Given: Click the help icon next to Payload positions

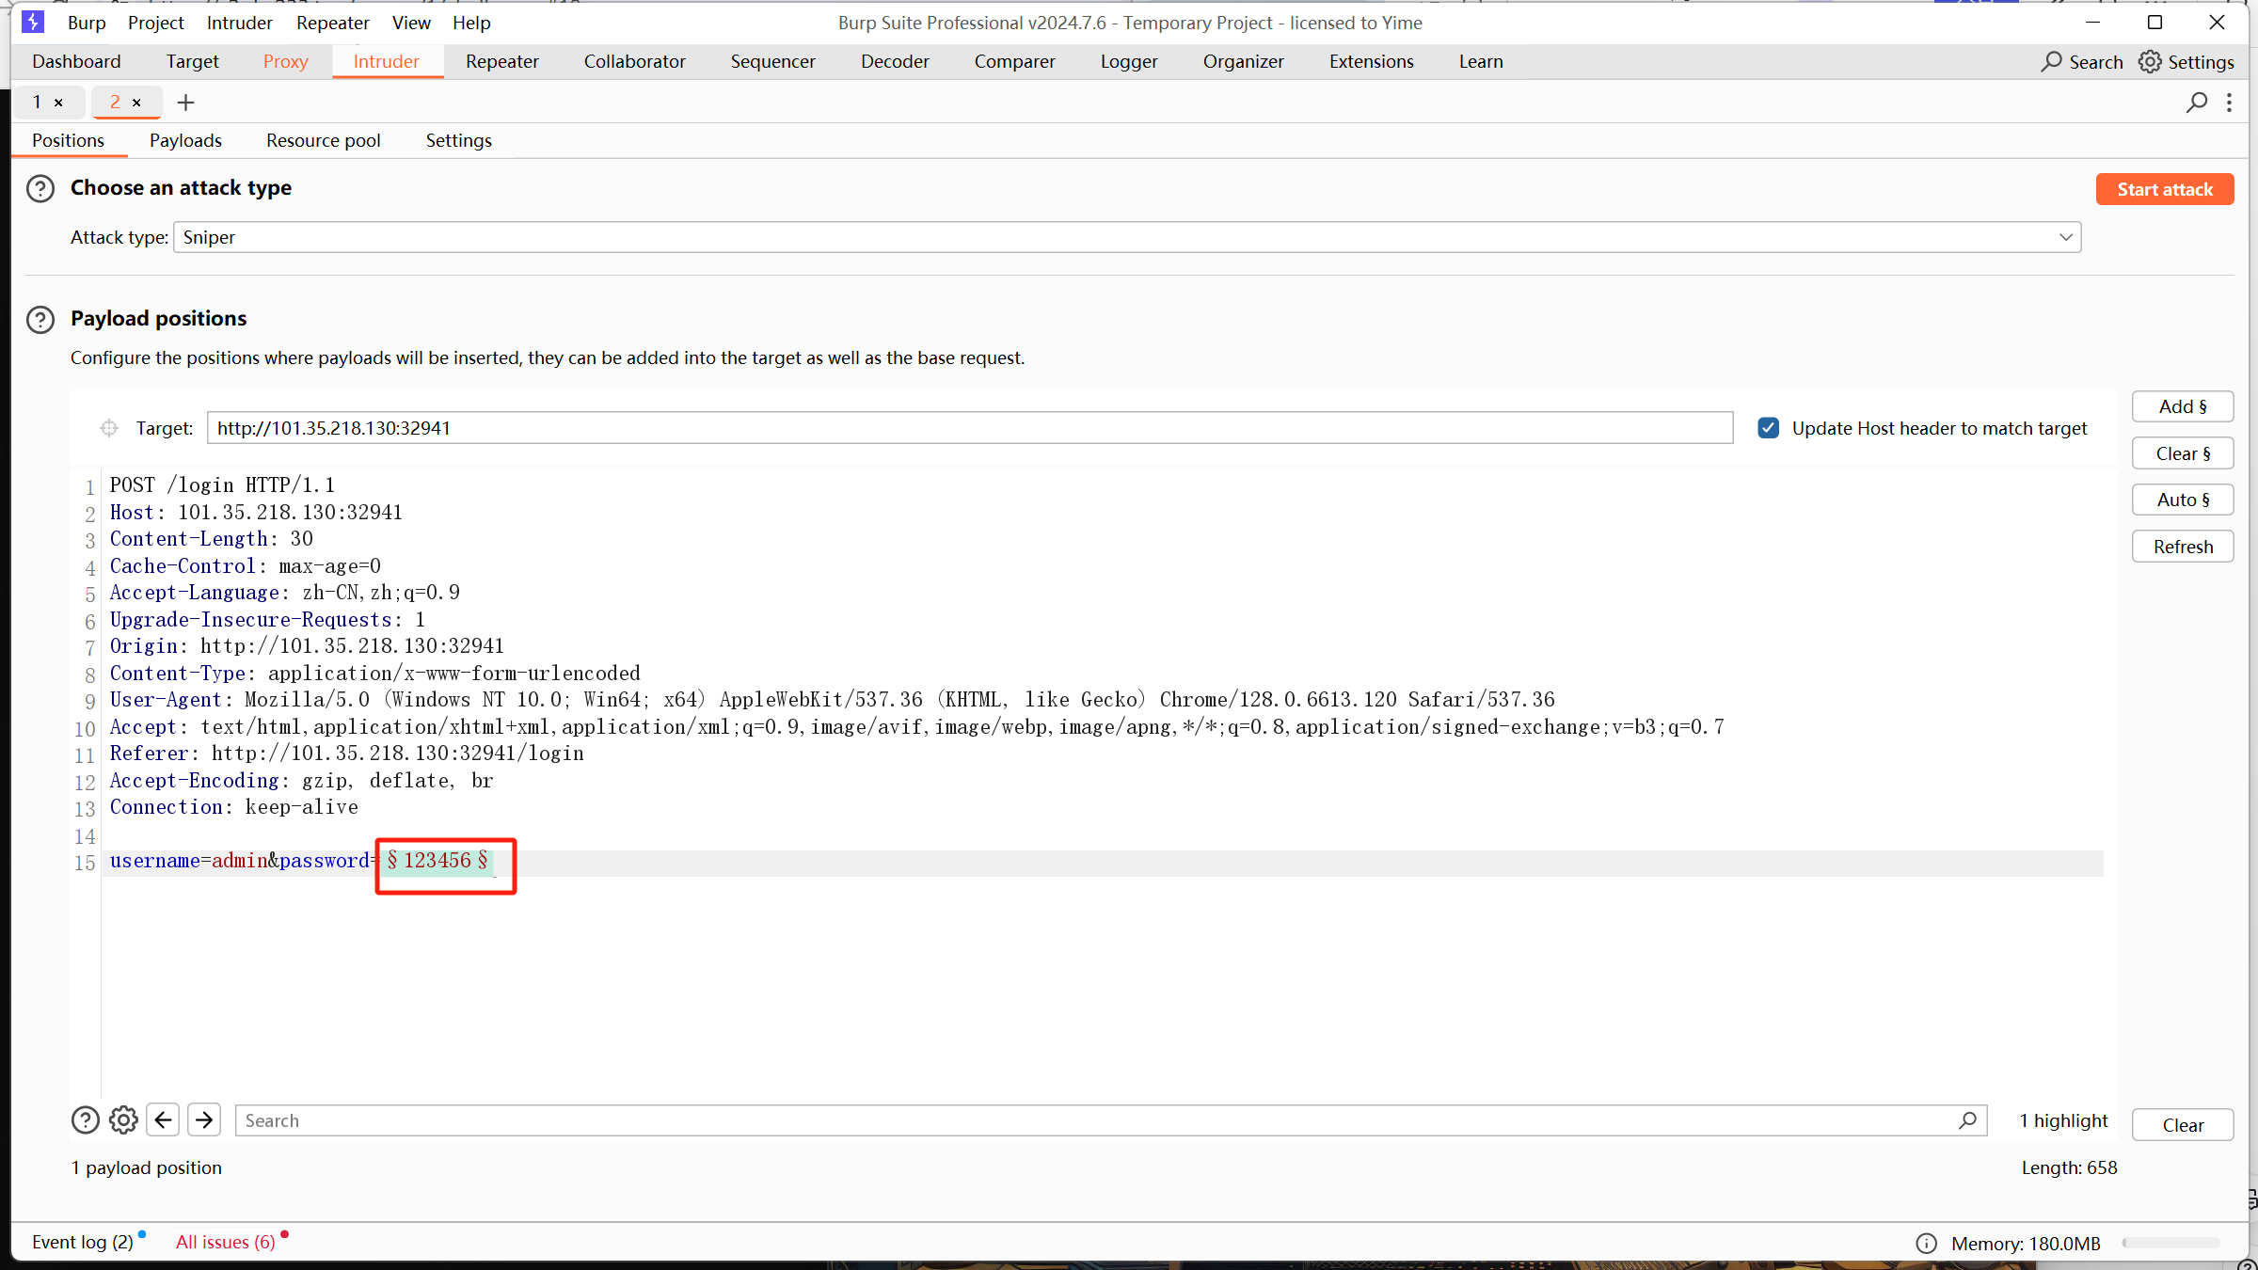Looking at the screenshot, I should [x=40, y=320].
